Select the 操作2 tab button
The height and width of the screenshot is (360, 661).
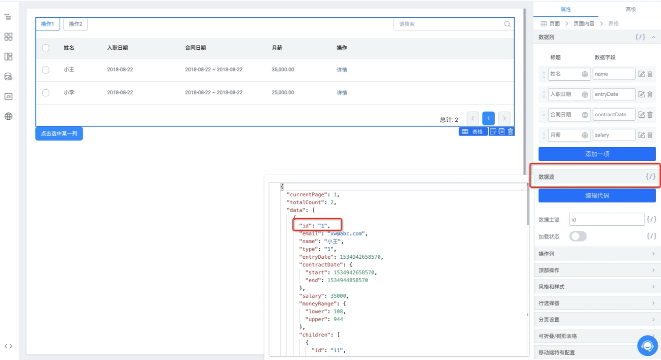tap(76, 24)
